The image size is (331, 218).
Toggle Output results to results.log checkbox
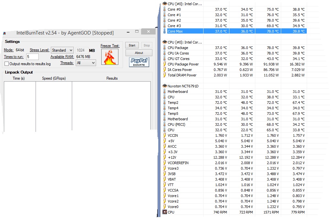(7, 64)
